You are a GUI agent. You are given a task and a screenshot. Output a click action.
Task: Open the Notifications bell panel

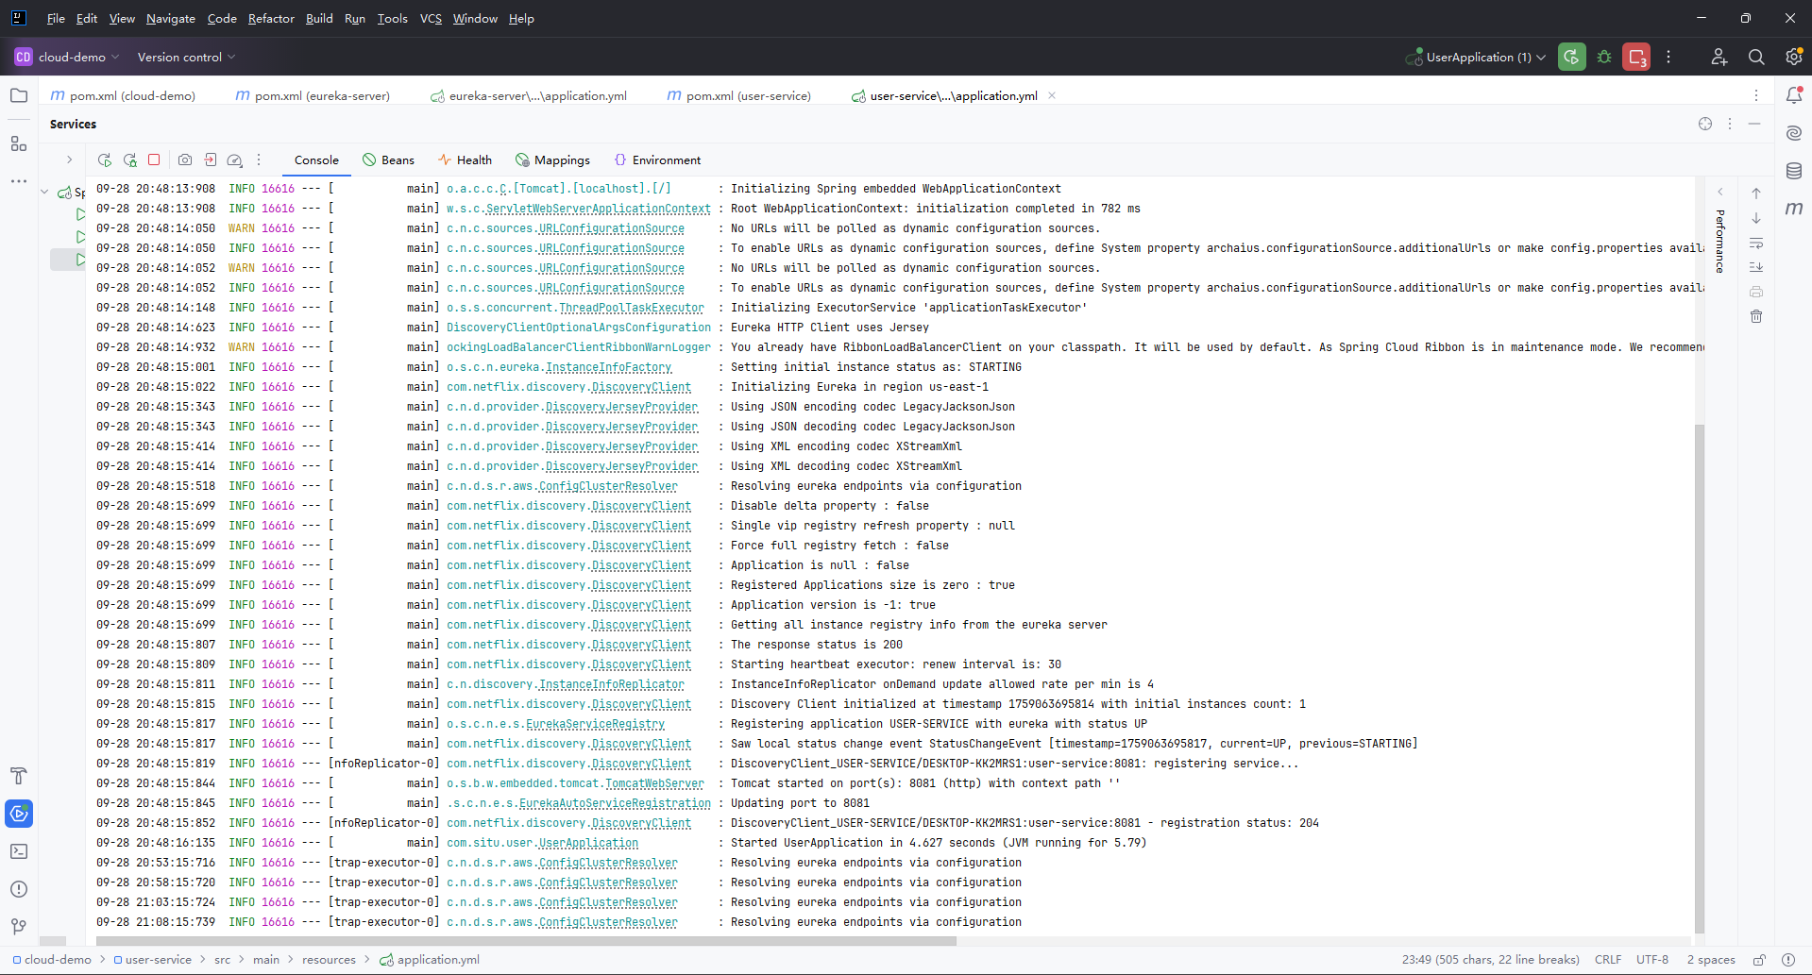(x=1794, y=95)
